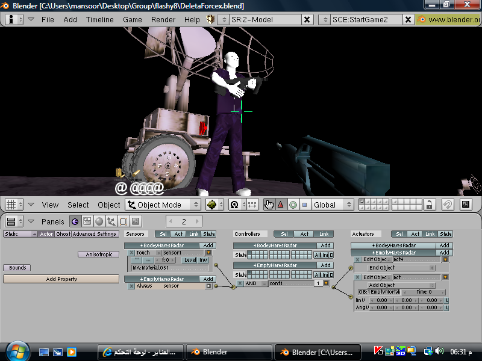Open the Add Object mode dropdown
This screenshot has width=482, height=361.
[x=401, y=285]
